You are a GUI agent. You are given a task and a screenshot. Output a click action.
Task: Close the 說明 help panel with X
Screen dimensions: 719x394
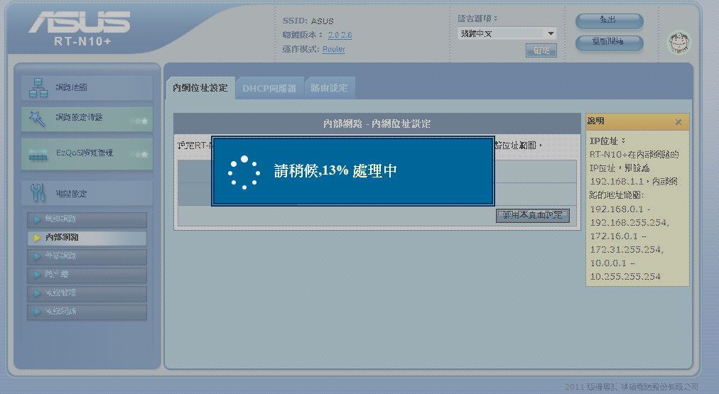click(679, 122)
